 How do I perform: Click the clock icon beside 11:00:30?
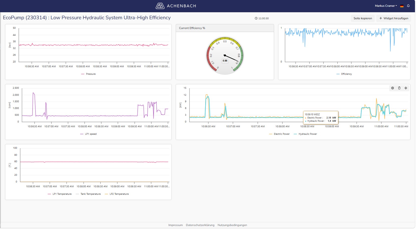256,18
